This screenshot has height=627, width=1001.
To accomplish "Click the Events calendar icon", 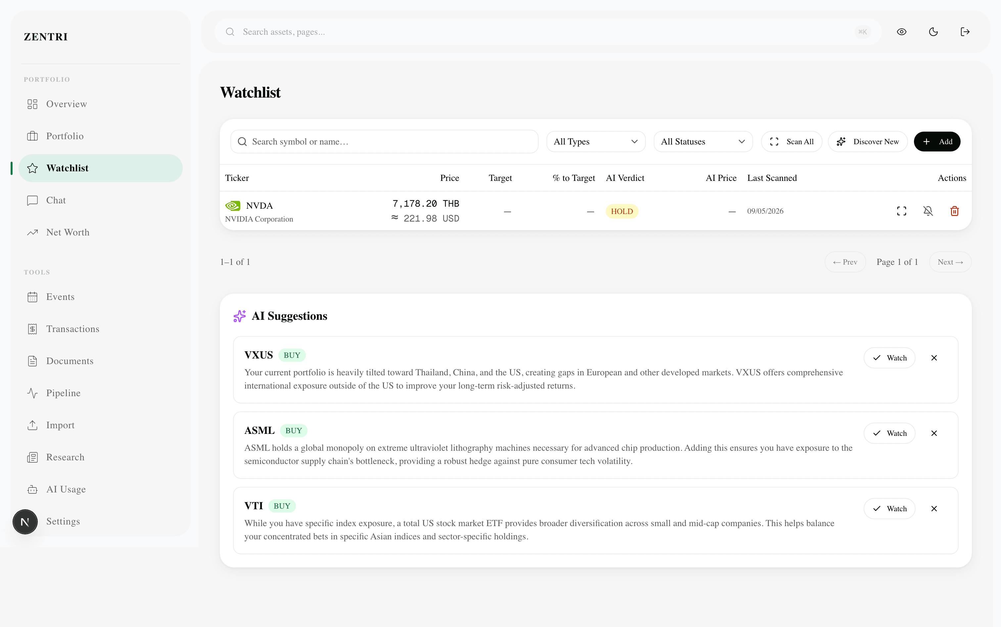I will pos(32,297).
